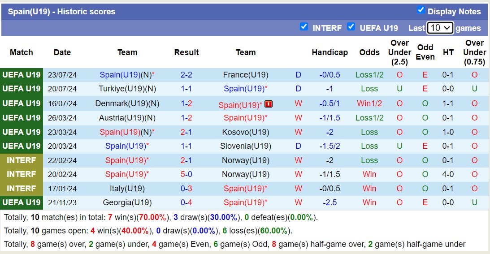Click the Georgia(U19) team name

(127, 202)
